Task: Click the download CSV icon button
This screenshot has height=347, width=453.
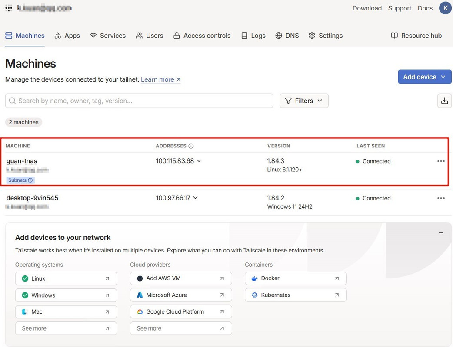Action: 444,101
